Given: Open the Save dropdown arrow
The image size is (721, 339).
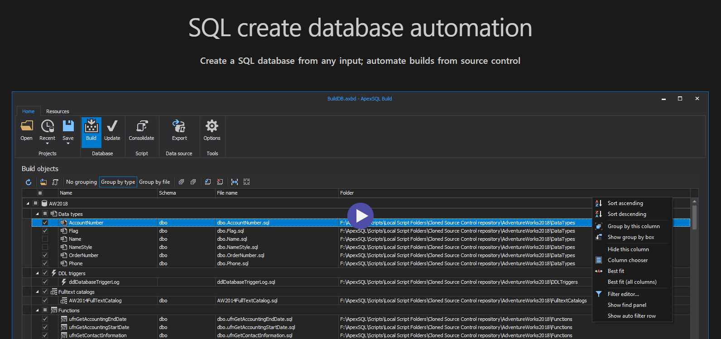Looking at the screenshot, I should (68, 143).
